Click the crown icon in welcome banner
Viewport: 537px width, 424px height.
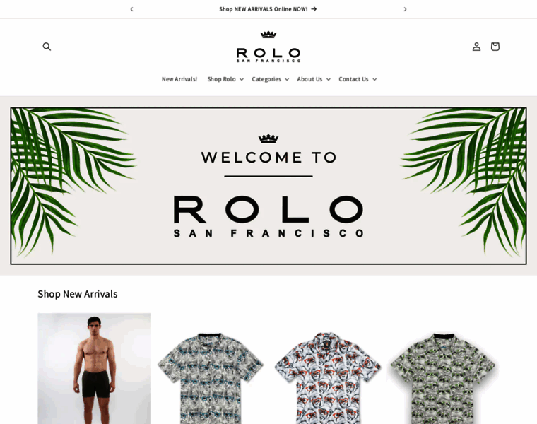point(268,139)
